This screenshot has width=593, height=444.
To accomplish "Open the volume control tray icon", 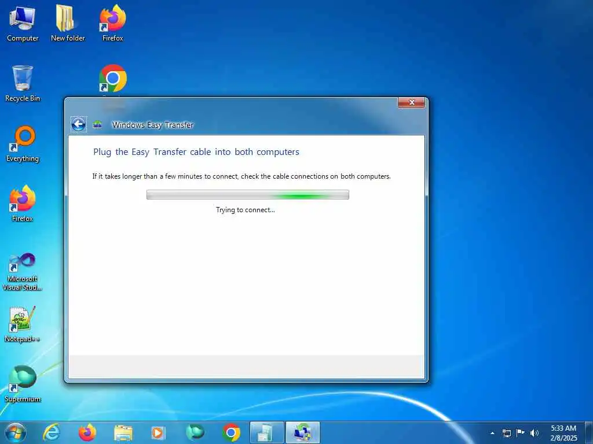I will click(x=534, y=433).
